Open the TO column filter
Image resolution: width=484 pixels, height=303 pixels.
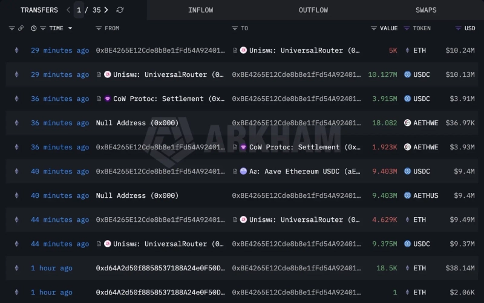235,28
